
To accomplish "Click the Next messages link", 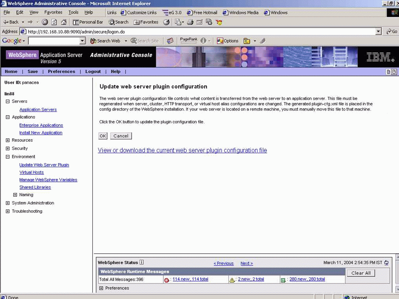I will (247, 264).
